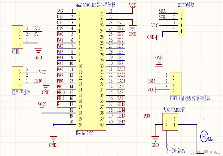Select the GND symbol of the OLED module
Image resolution: width=223 pixels, height=156 pixels.
(158, 37)
